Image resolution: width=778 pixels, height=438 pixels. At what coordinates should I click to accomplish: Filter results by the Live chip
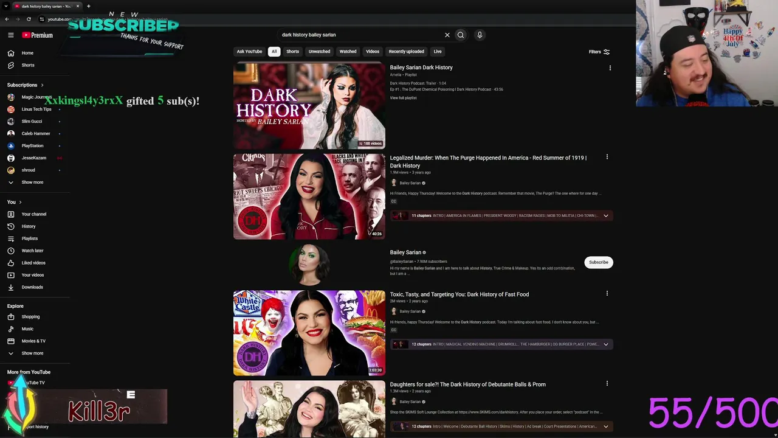(438, 52)
